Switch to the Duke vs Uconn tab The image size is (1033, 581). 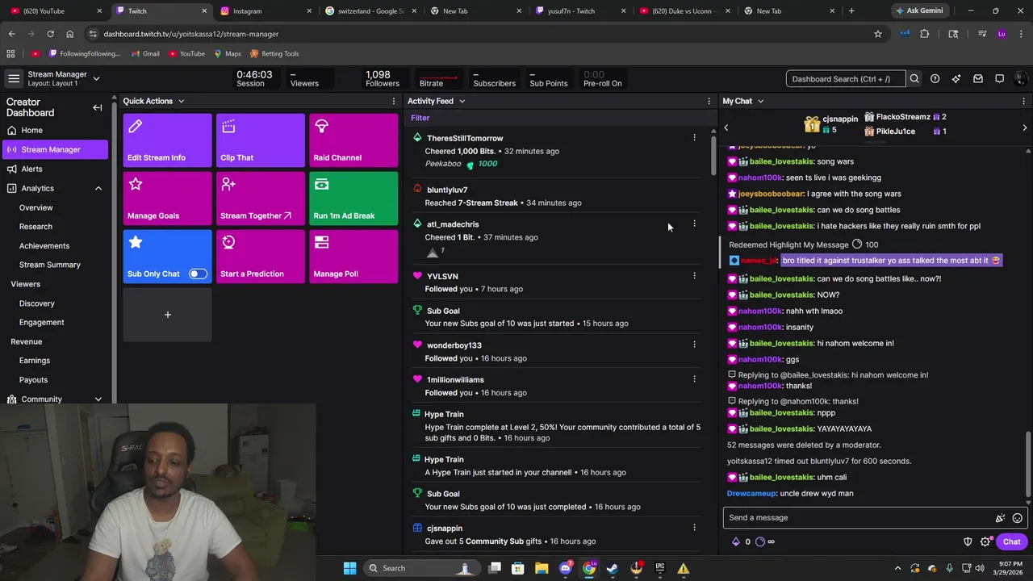point(684,10)
